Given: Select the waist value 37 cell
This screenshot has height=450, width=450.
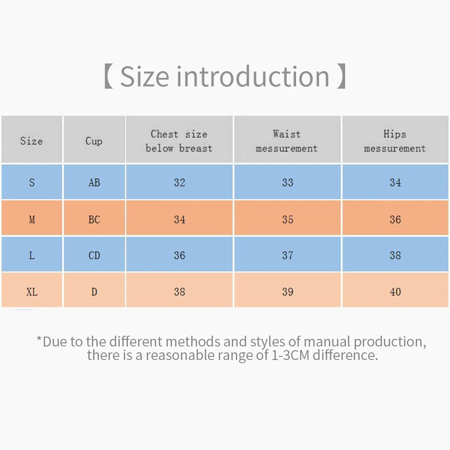Looking at the screenshot, I should (287, 256).
